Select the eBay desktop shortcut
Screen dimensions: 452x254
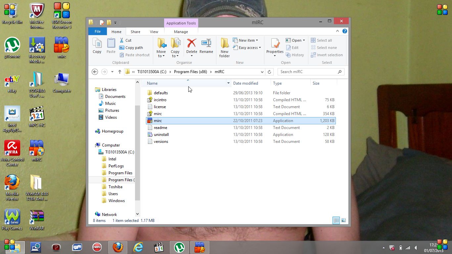(x=12, y=83)
